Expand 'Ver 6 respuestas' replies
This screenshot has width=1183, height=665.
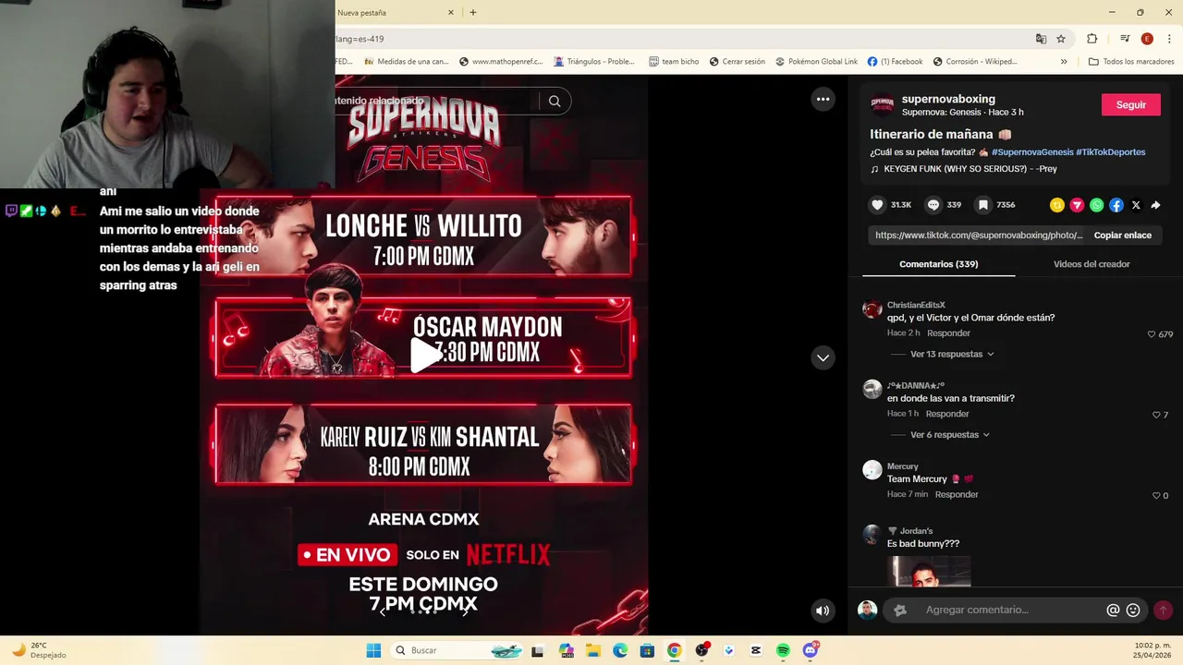pyautogui.click(x=950, y=435)
